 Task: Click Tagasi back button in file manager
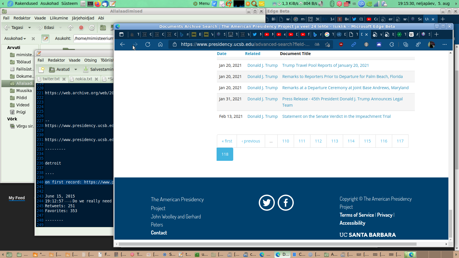click(x=14, y=28)
